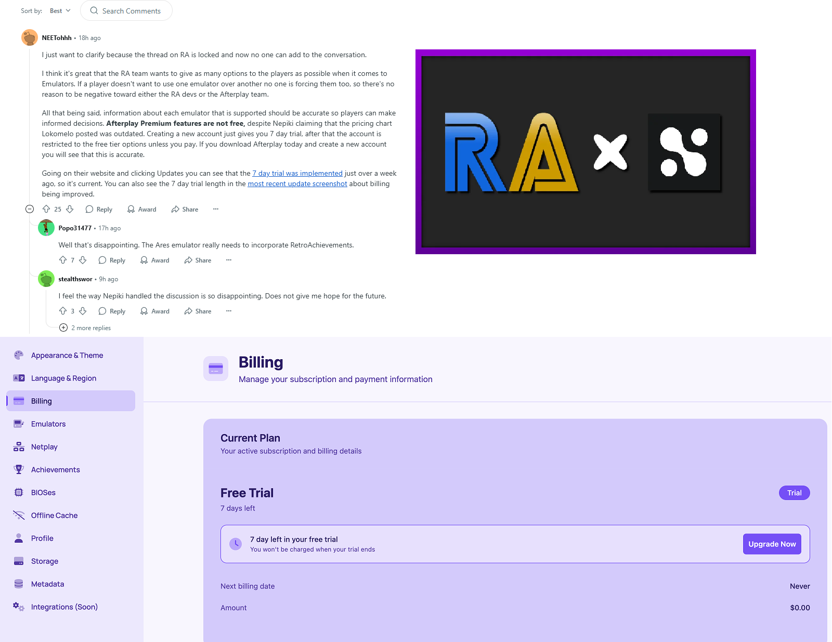Open the Netplay settings section
Image resolution: width=832 pixels, height=642 pixels.
click(71, 447)
